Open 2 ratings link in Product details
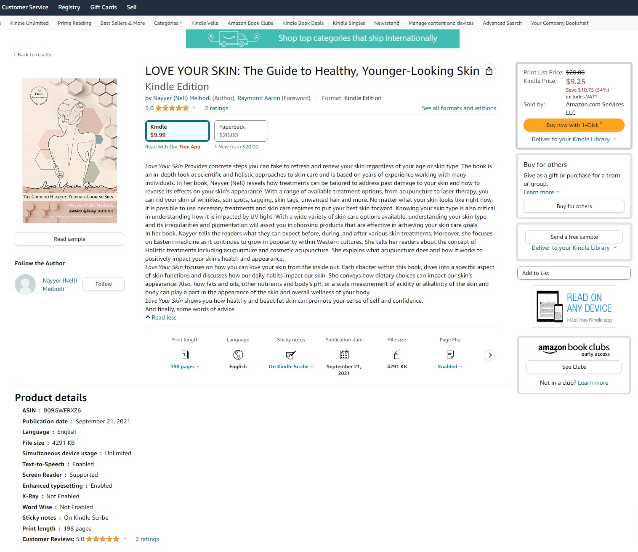The image size is (638, 552). (147, 539)
